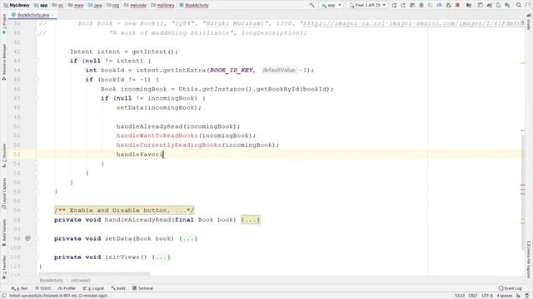Select MyLibrary in the navigation breadcrumb
Screen dimensions: 533x299
pyautogui.click(x=17, y=5)
